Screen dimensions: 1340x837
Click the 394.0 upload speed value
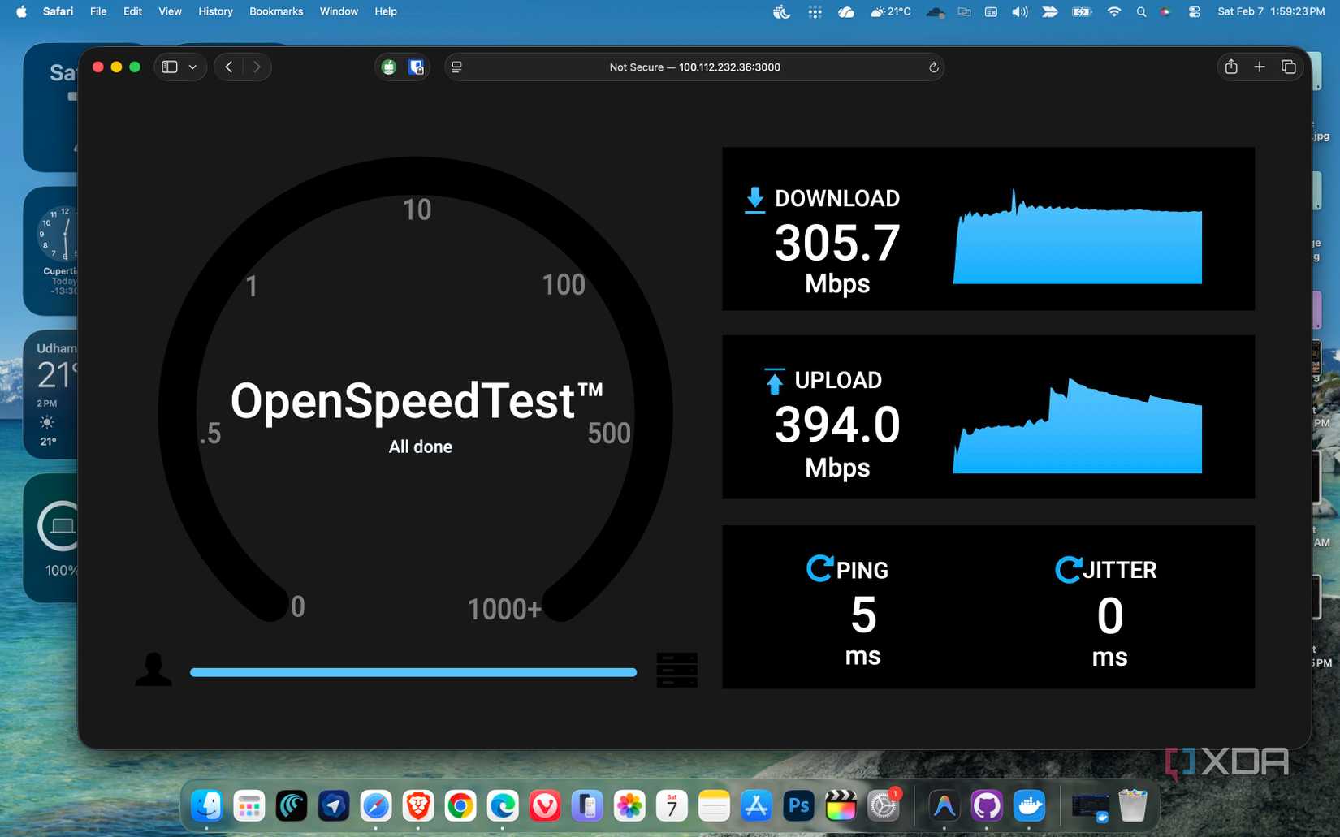pos(837,425)
